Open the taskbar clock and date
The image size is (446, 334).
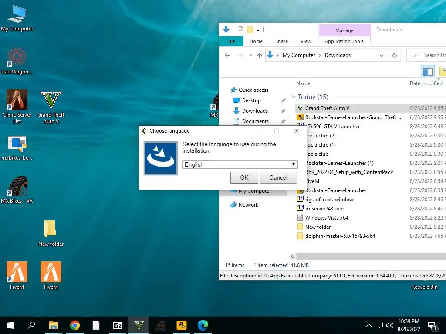pyautogui.click(x=409, y=325)
